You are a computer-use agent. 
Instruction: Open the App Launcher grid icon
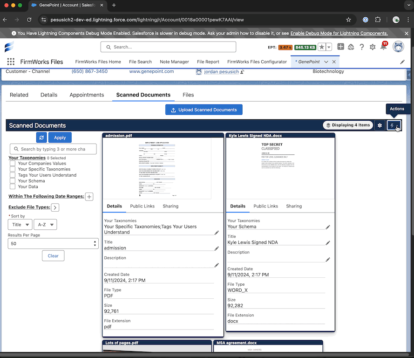[11, 62]
